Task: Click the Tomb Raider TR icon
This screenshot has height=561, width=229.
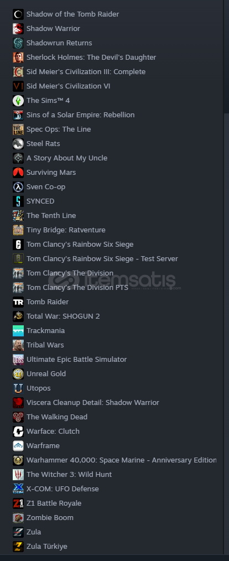Action: coord(18,302)
